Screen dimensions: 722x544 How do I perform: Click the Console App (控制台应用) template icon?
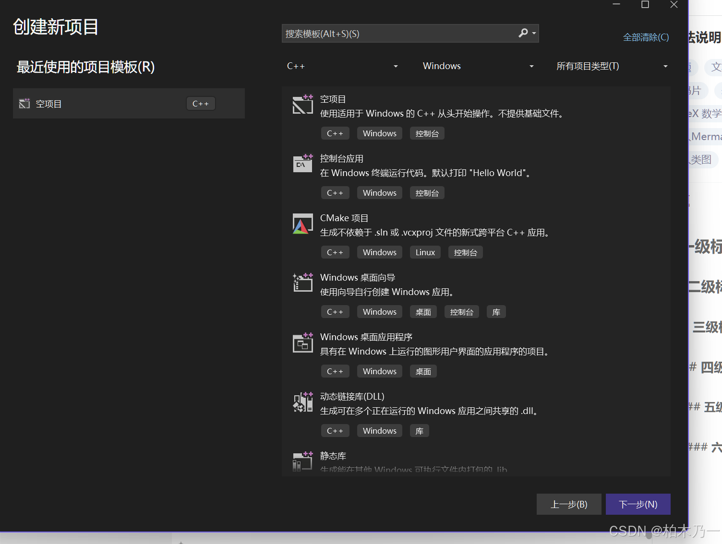click(x=303, y=164)
